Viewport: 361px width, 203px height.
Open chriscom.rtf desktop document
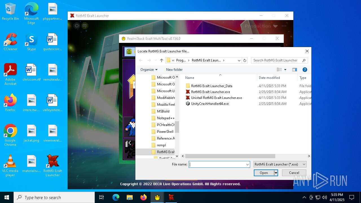point(31,72)
